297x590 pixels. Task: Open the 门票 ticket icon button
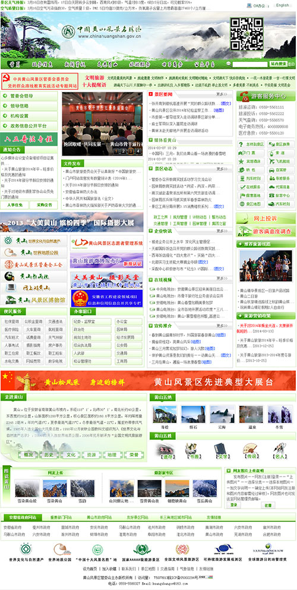point(251,153)
